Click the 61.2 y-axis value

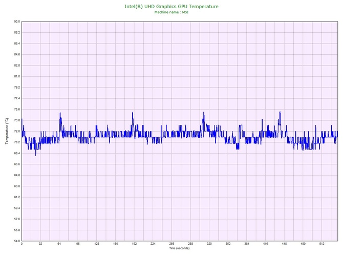point(17,197)
